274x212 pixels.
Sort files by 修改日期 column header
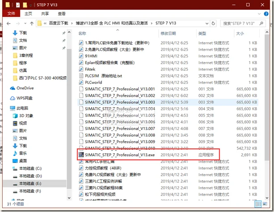(168, 33)
